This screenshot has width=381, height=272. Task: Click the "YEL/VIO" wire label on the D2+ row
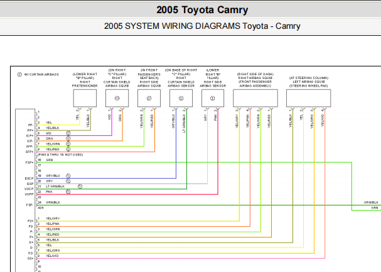(x=52, y=256)
